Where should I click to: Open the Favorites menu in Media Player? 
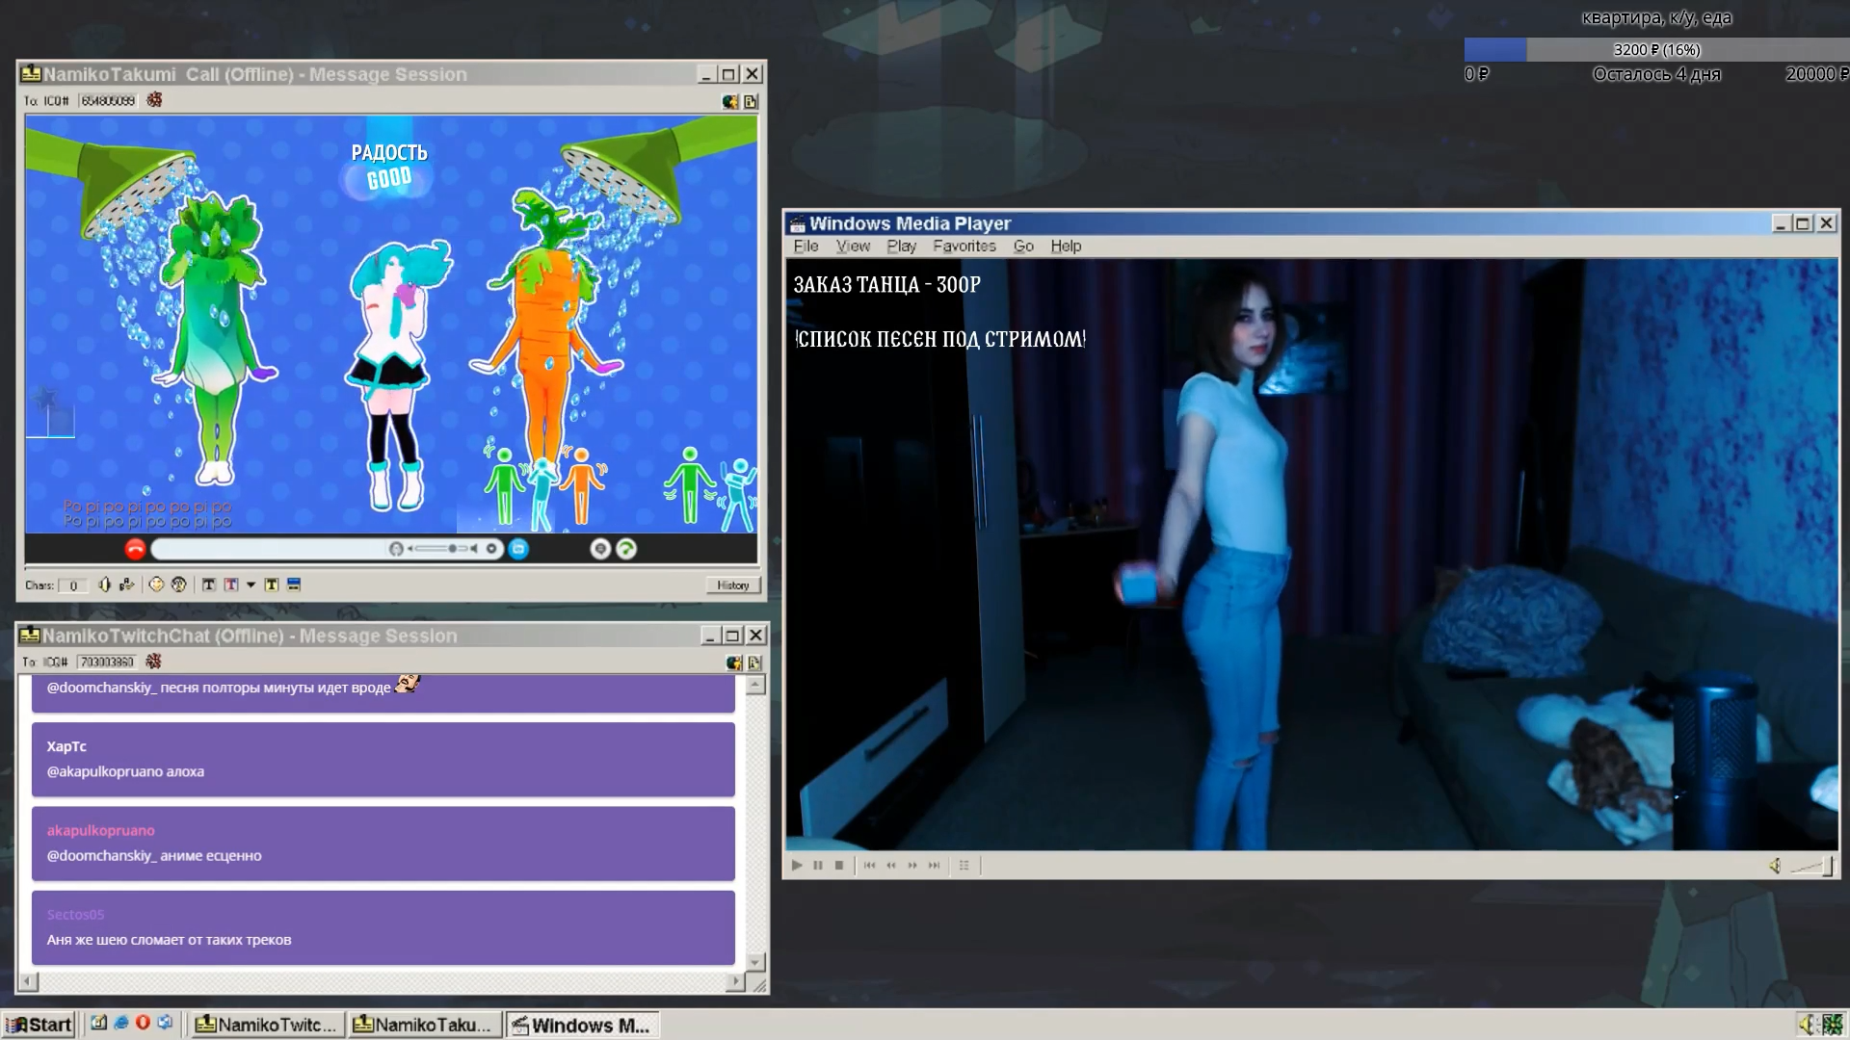coord(964,247)
